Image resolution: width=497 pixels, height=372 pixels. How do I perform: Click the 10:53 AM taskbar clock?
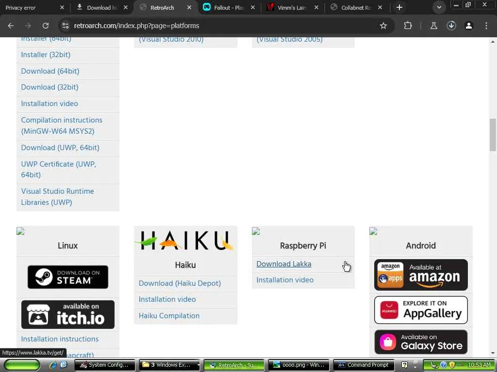click(479, 365)
